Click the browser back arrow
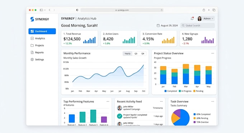Image resolution: width=244 pixels, height=133 pixels. pos(50,10)
